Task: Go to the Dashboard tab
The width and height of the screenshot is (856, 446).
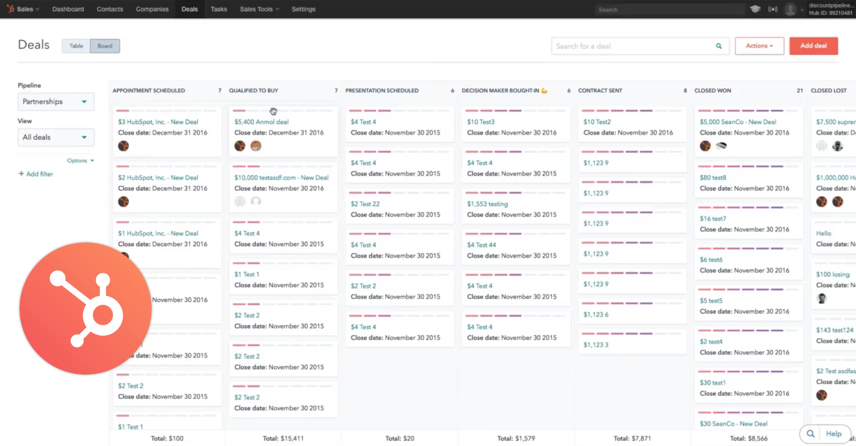Action: tap(68, 9)
